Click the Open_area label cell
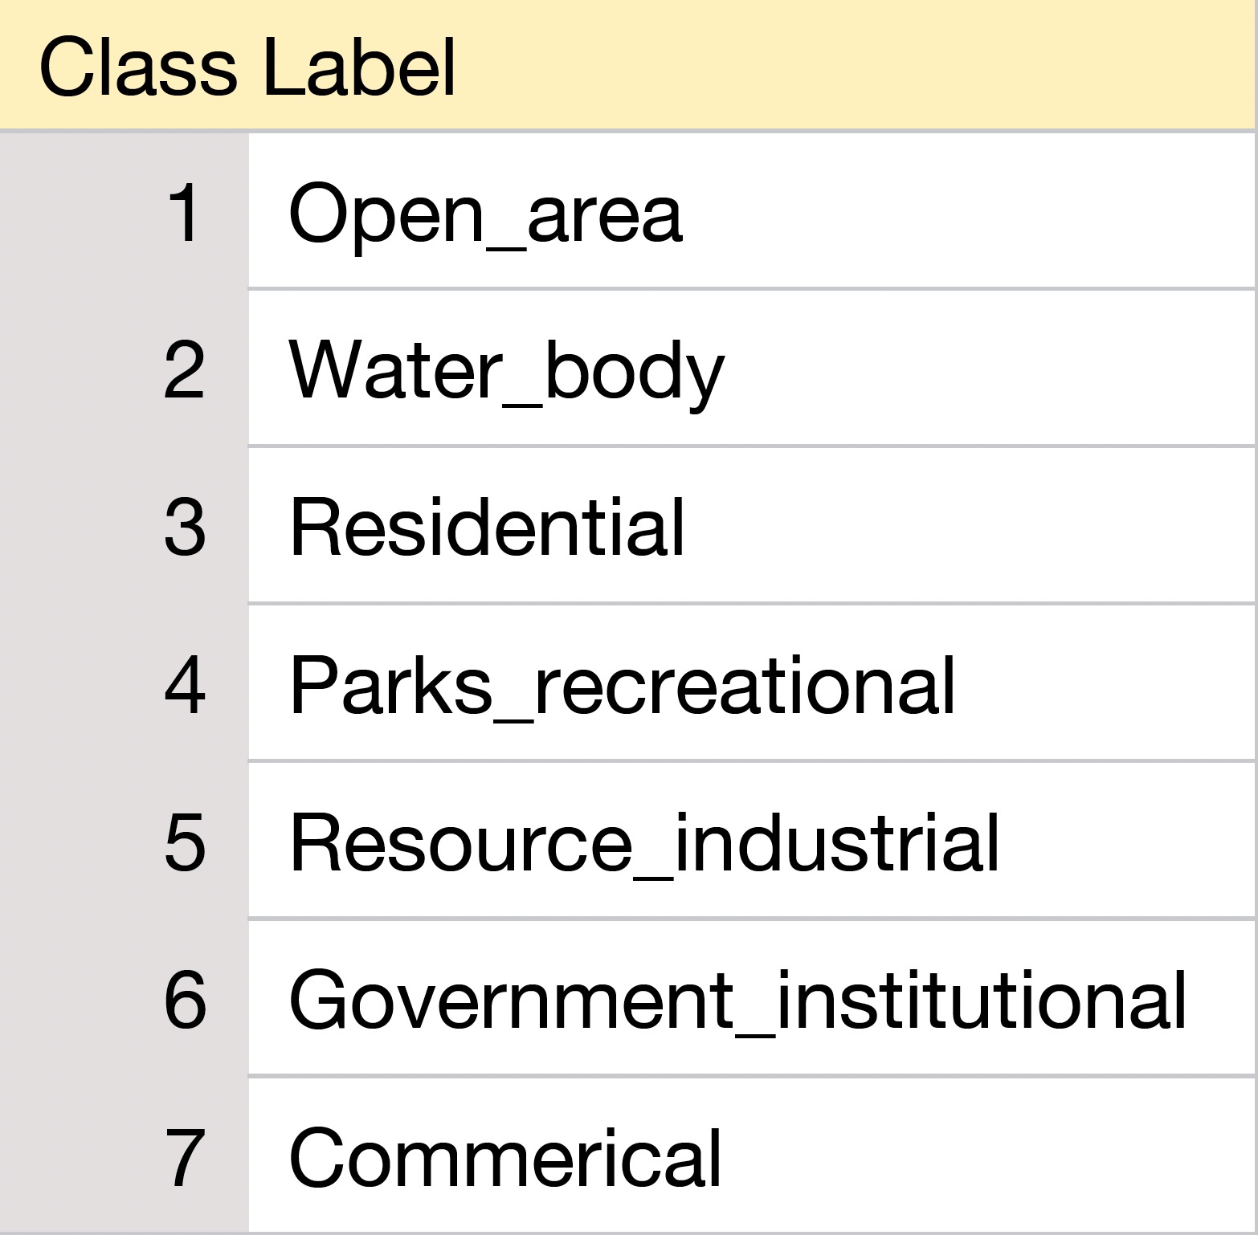 click(485, 214)
